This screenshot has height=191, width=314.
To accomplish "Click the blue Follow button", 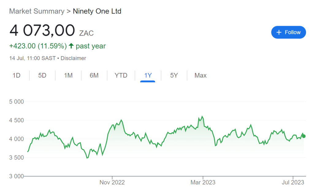I will (x=288, y=32).
